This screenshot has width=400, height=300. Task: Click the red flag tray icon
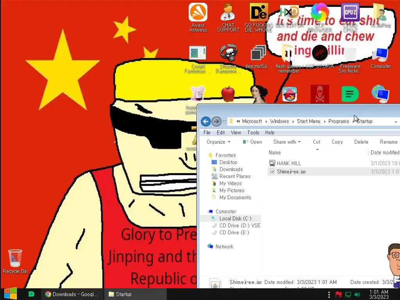coord(339,295)
